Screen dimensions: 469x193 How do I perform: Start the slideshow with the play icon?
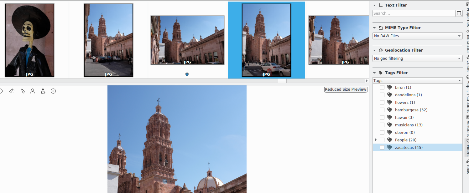(53, 91)
